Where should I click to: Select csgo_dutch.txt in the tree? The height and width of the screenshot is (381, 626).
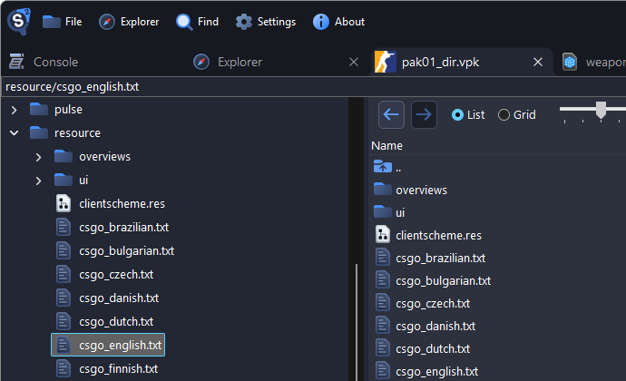point(104,321)
